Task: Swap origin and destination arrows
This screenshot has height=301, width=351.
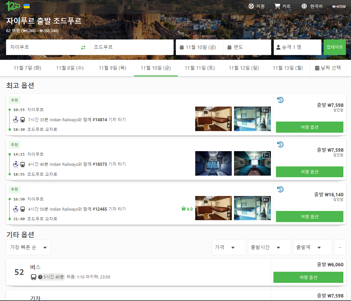Action: pos(83,47)
